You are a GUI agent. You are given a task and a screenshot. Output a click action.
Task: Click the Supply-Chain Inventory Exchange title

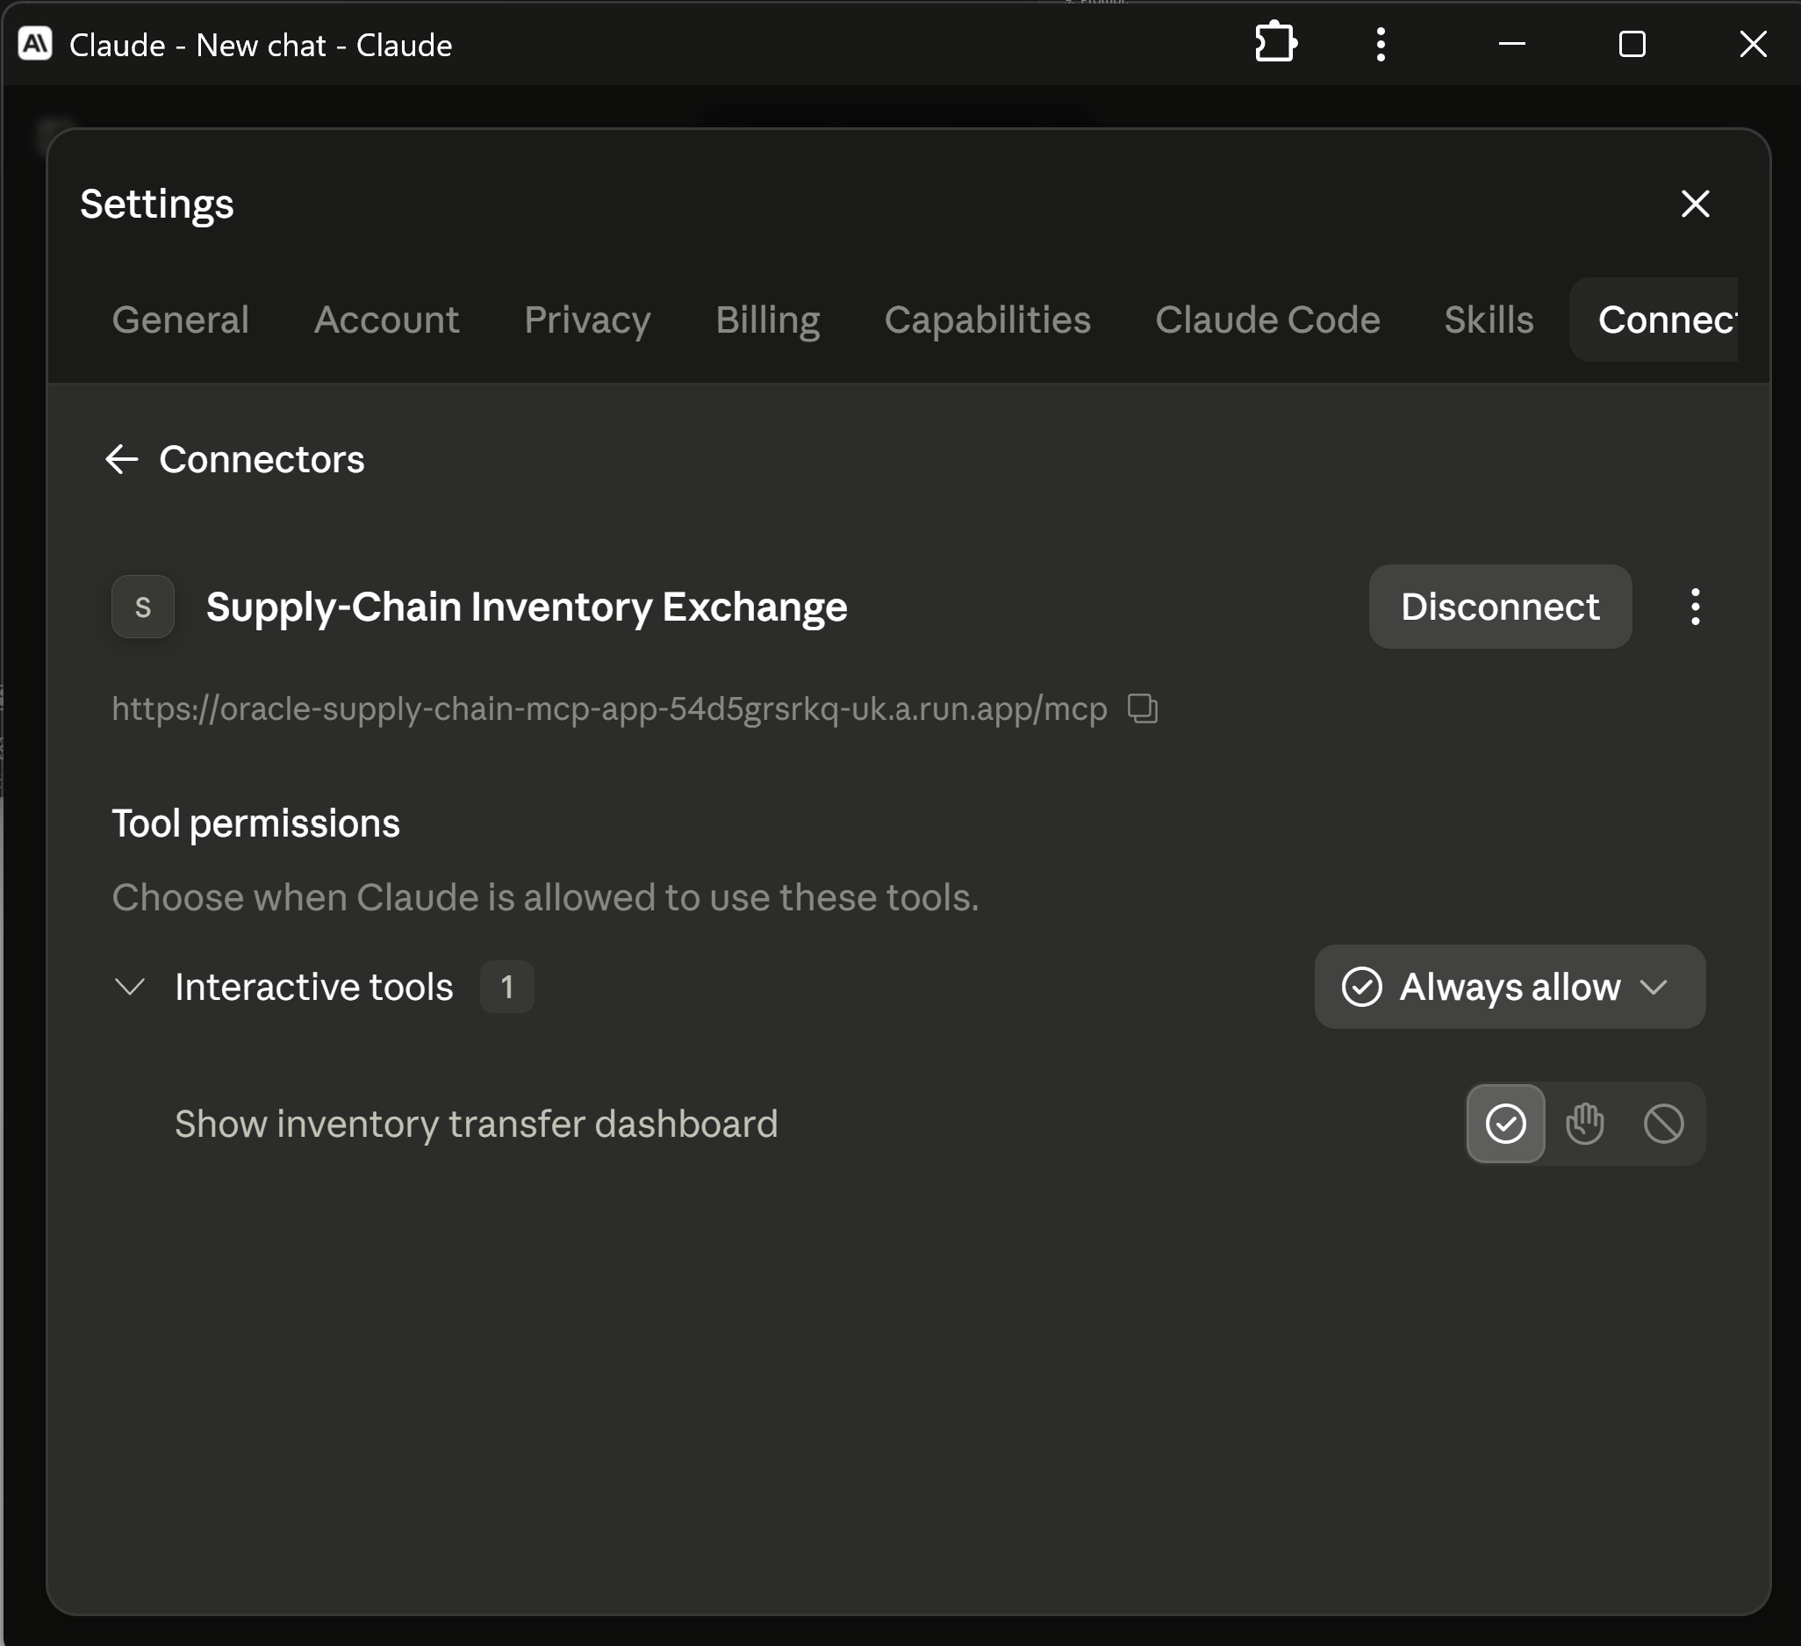(x=527, y=607)
